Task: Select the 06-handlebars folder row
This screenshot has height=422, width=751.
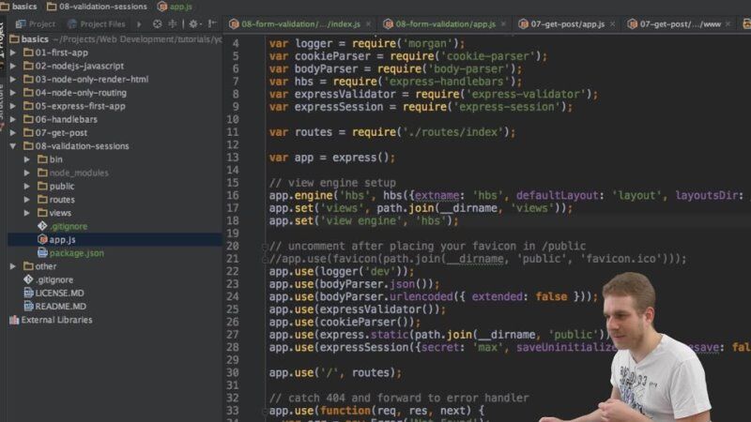Action: [x=115, y=120]
